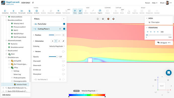
Task: Select the Cutting Plane filter tool
Action: point(5,12)
